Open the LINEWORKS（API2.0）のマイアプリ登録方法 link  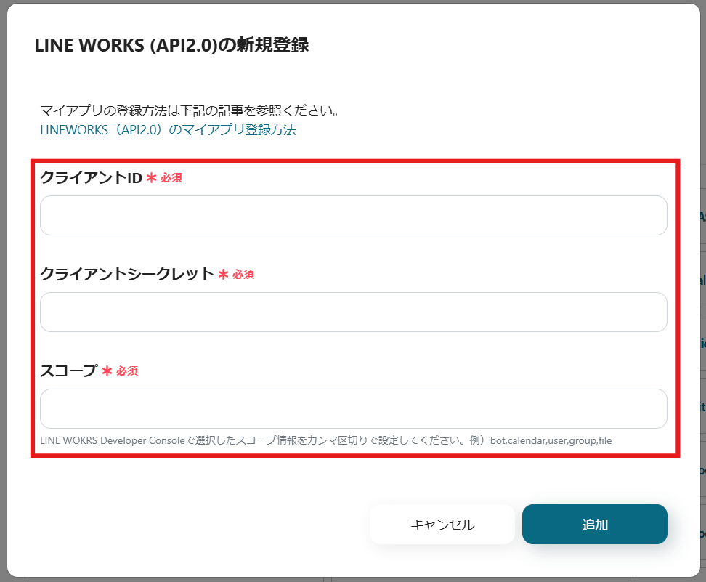click(168, 130)
